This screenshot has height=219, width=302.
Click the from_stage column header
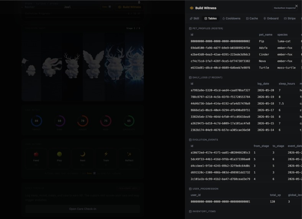coord(261,146)
